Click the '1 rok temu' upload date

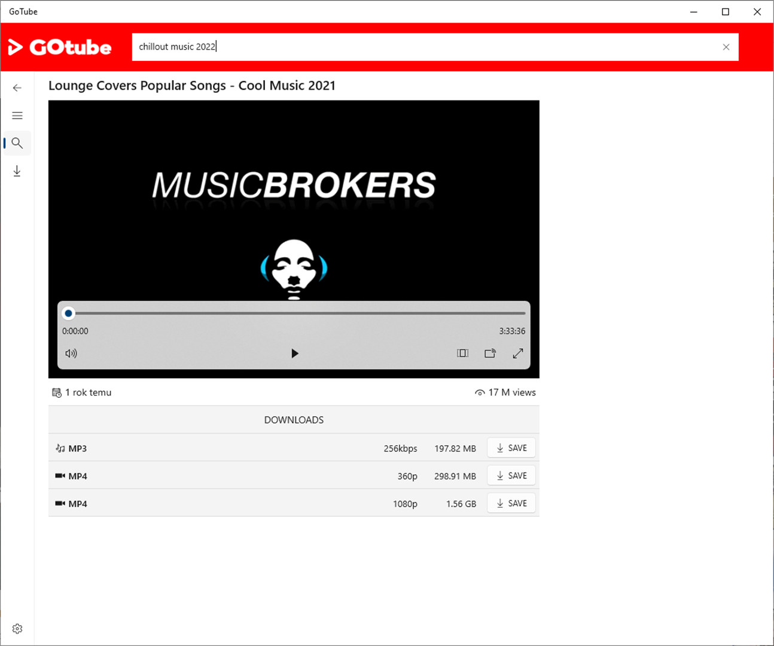[x=88, y=392]
